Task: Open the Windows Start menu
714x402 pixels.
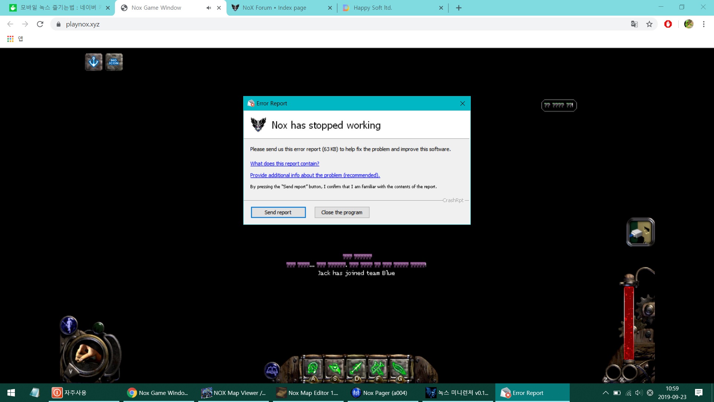Action: (x=11, y=393)
